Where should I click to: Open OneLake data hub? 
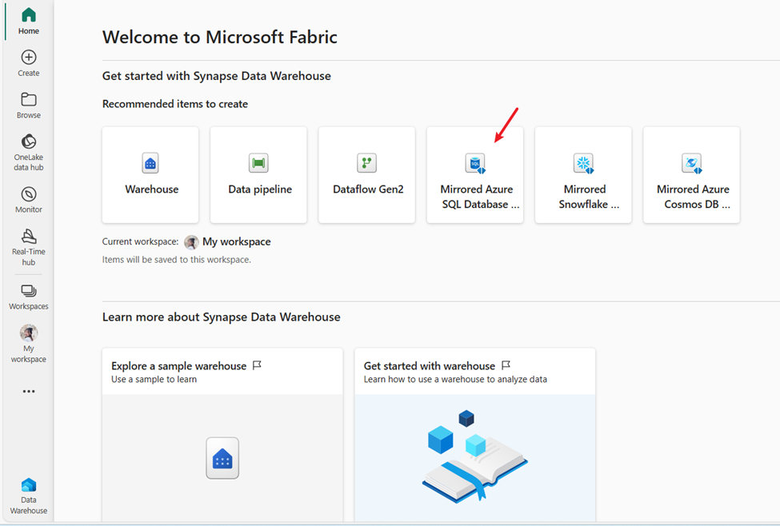28,152
